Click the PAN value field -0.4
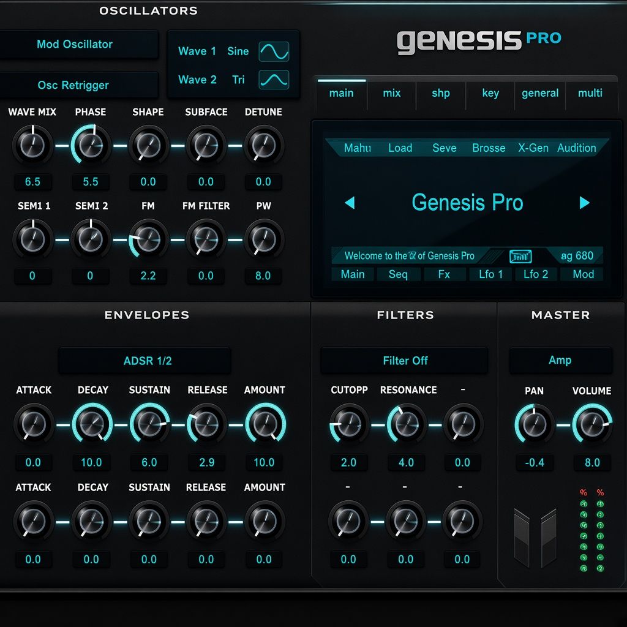The height and width of the screenshot is (627, 627). (535, 463)
